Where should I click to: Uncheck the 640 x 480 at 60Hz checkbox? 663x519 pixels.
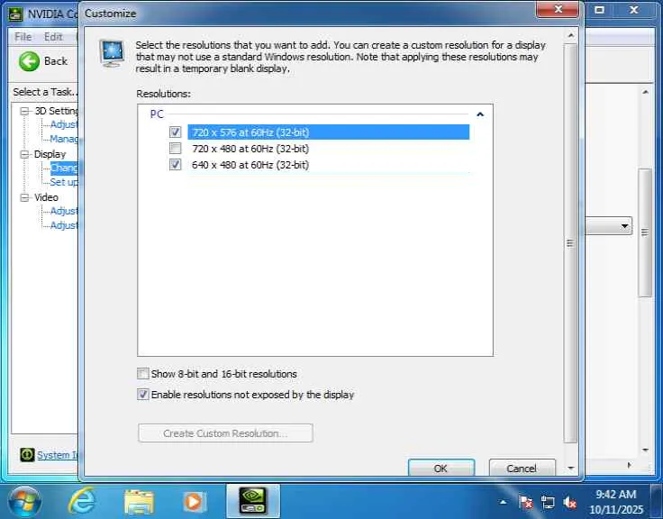click(x=175, y=165)
